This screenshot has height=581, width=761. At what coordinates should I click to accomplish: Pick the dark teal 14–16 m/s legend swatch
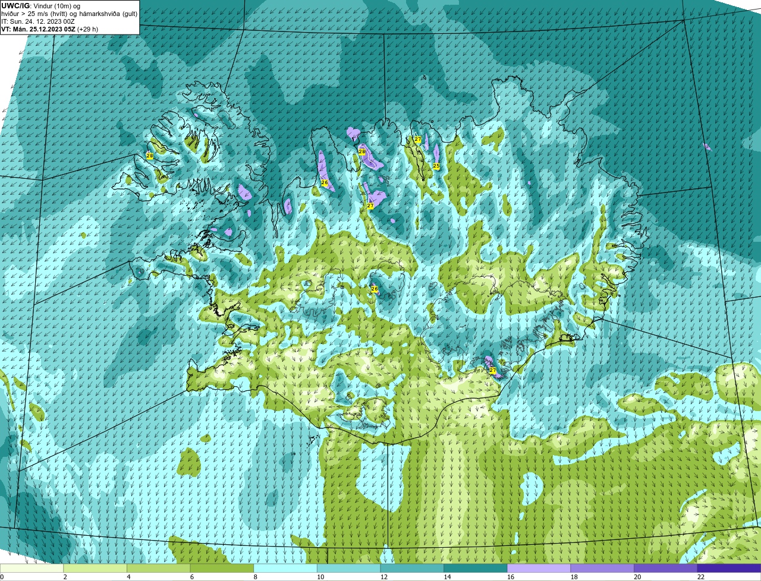(x=476, y=568)
